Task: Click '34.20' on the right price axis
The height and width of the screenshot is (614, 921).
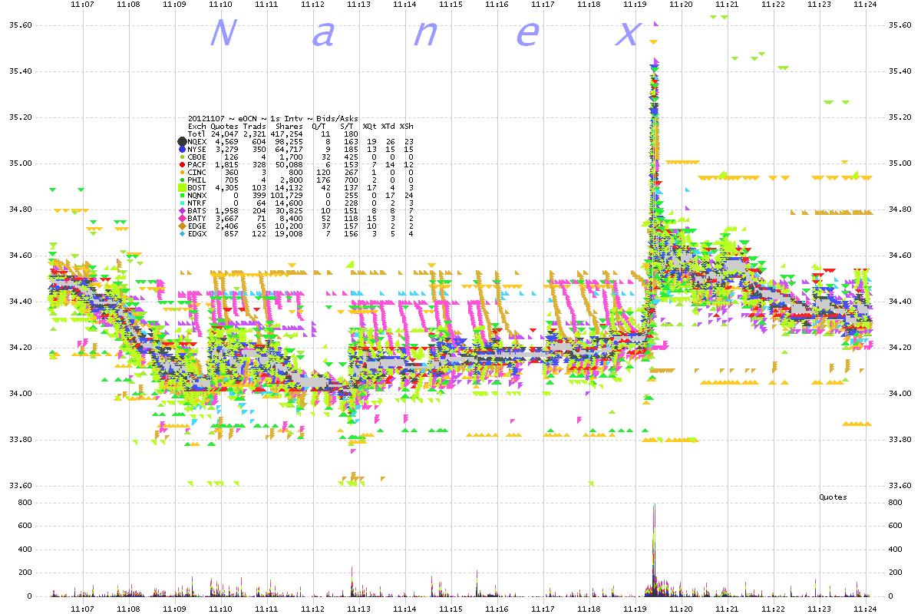Action: (899, 348)
